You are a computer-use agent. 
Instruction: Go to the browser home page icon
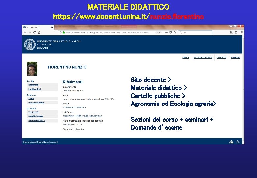39,32
